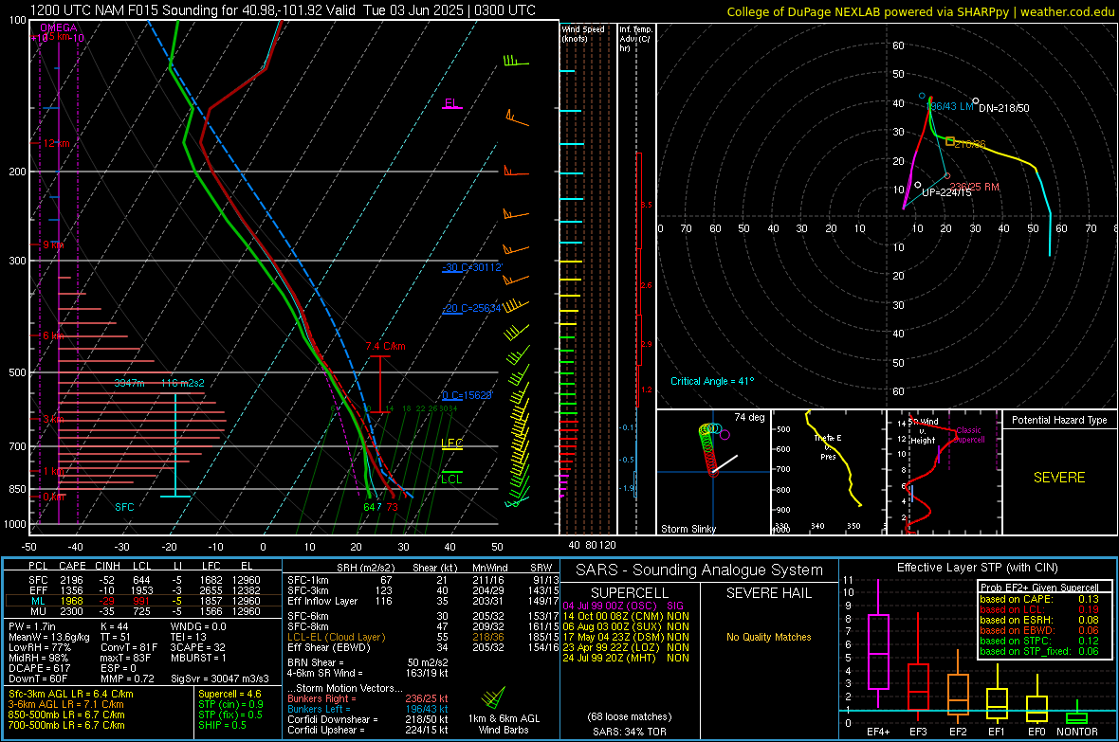Click 'No Quality Matches' under Severe Hail
1119x742 pixels.
[x=768, y=637]
